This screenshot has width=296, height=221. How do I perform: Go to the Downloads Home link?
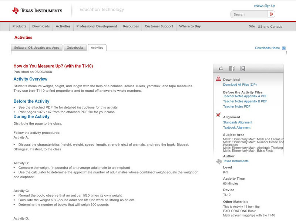267,48
